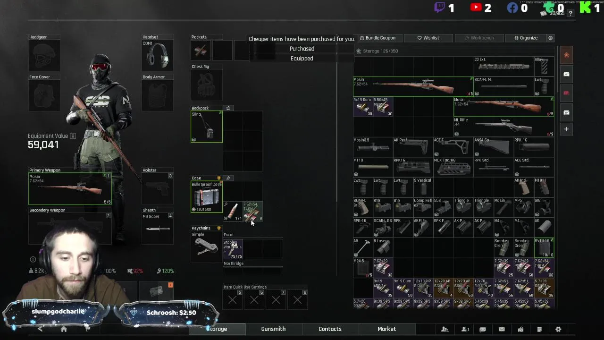Click quick use slot 8
The width and height of the screenshot is (604, 340).
click(298, 299)
